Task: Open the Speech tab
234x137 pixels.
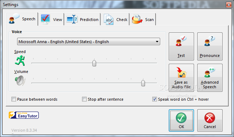Action: pos(22,19)
